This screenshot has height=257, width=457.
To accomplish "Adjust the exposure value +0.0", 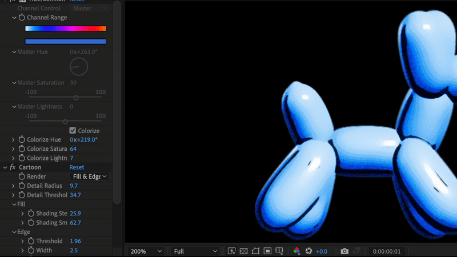I will (322, 251).
